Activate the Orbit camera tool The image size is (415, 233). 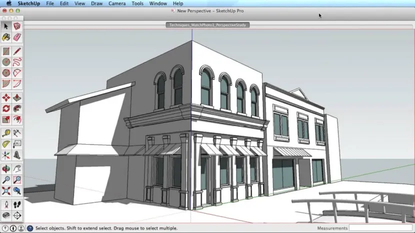point(6,169)
